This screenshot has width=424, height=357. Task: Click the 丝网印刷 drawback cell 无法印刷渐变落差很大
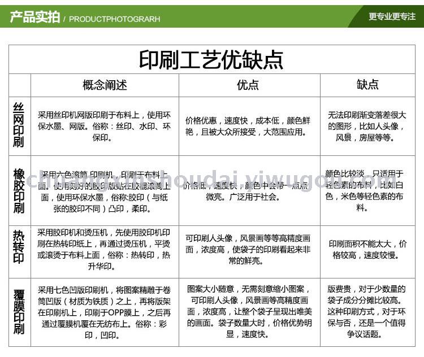[x=367, y=126]
